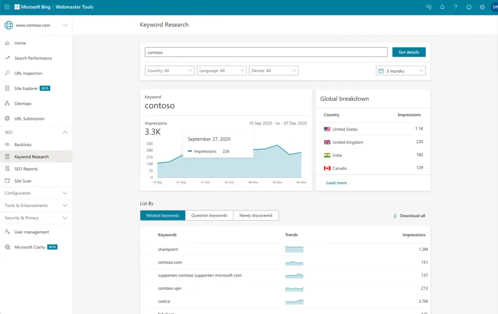Image resolution: width=498 pixels, height=314 pixels.
Task: Click the contoso.com keyword
Action: 170,262
